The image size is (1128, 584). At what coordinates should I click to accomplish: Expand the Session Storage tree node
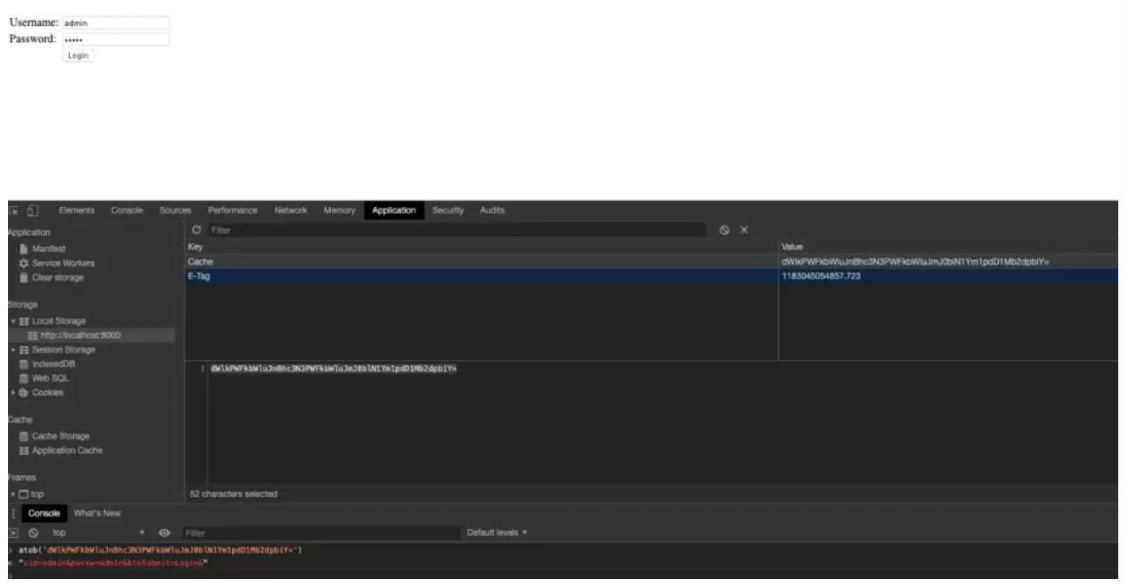(x=13, y=350)
